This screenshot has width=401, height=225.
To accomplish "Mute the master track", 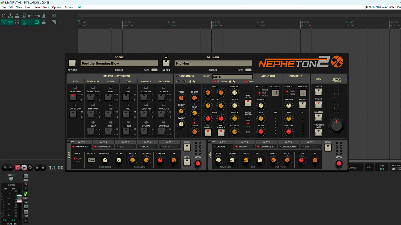I will (26, 184).
